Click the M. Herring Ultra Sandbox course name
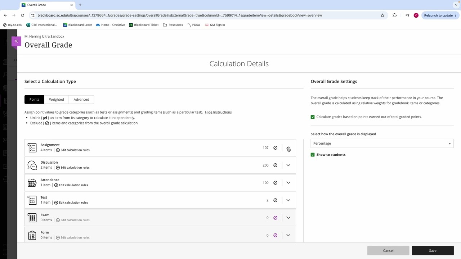Viewport: 461px width, 259px height. pyautogui.click(x=44, y=36)
